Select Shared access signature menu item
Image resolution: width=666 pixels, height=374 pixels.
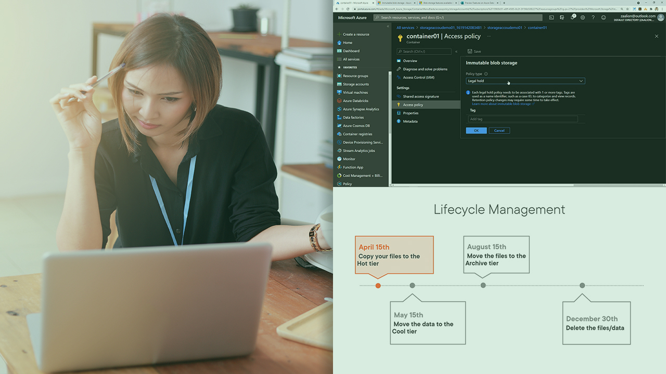[420, 97]
